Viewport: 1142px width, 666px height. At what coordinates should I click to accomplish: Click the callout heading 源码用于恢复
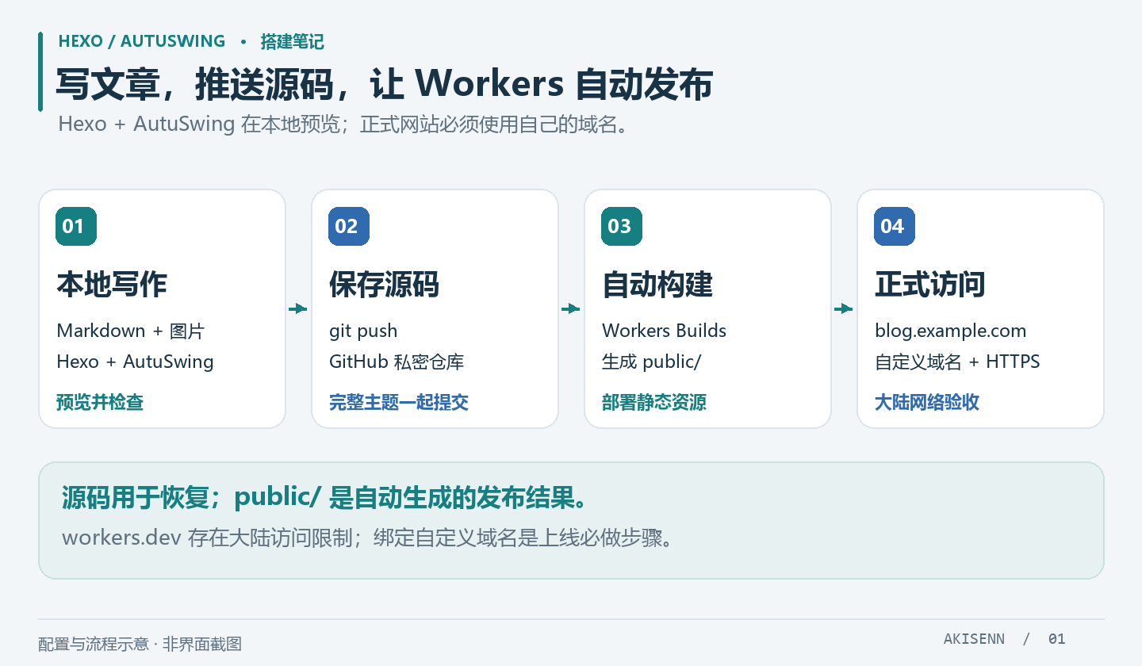coord(326,497)
